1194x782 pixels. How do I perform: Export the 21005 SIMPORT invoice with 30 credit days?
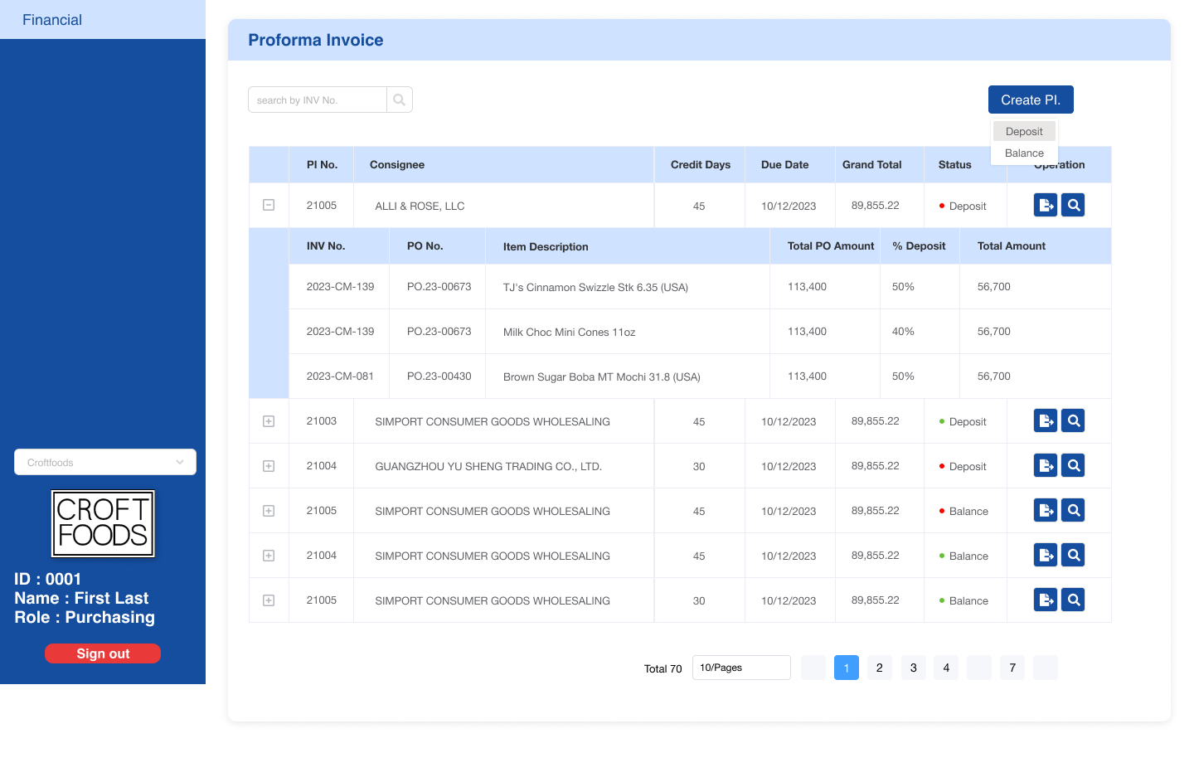click(1046, 600)
